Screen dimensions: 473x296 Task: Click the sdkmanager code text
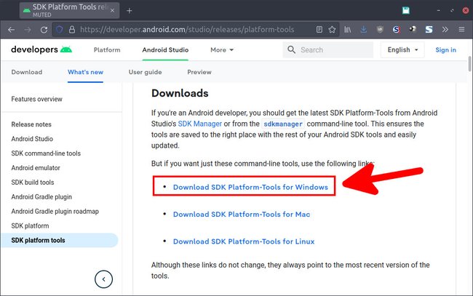283,124
